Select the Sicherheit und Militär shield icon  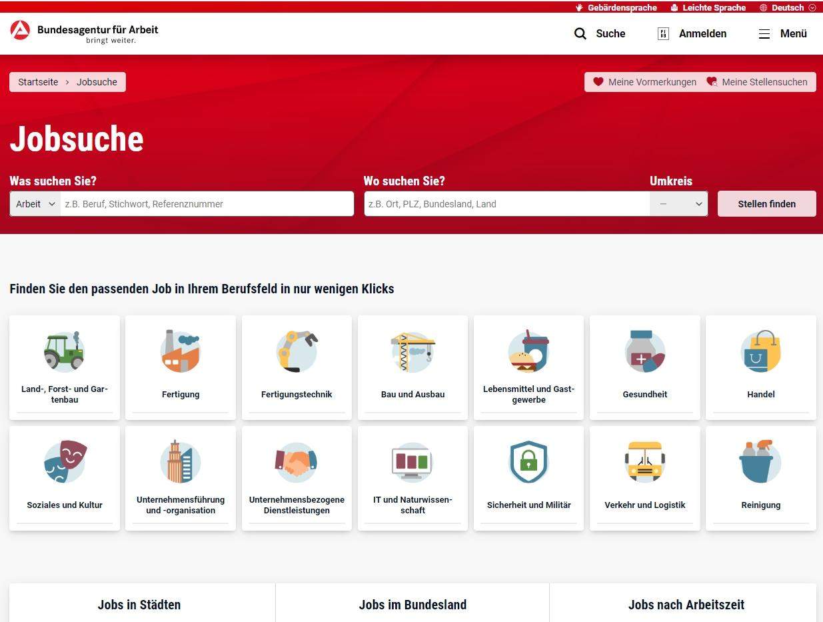[528, 462]
